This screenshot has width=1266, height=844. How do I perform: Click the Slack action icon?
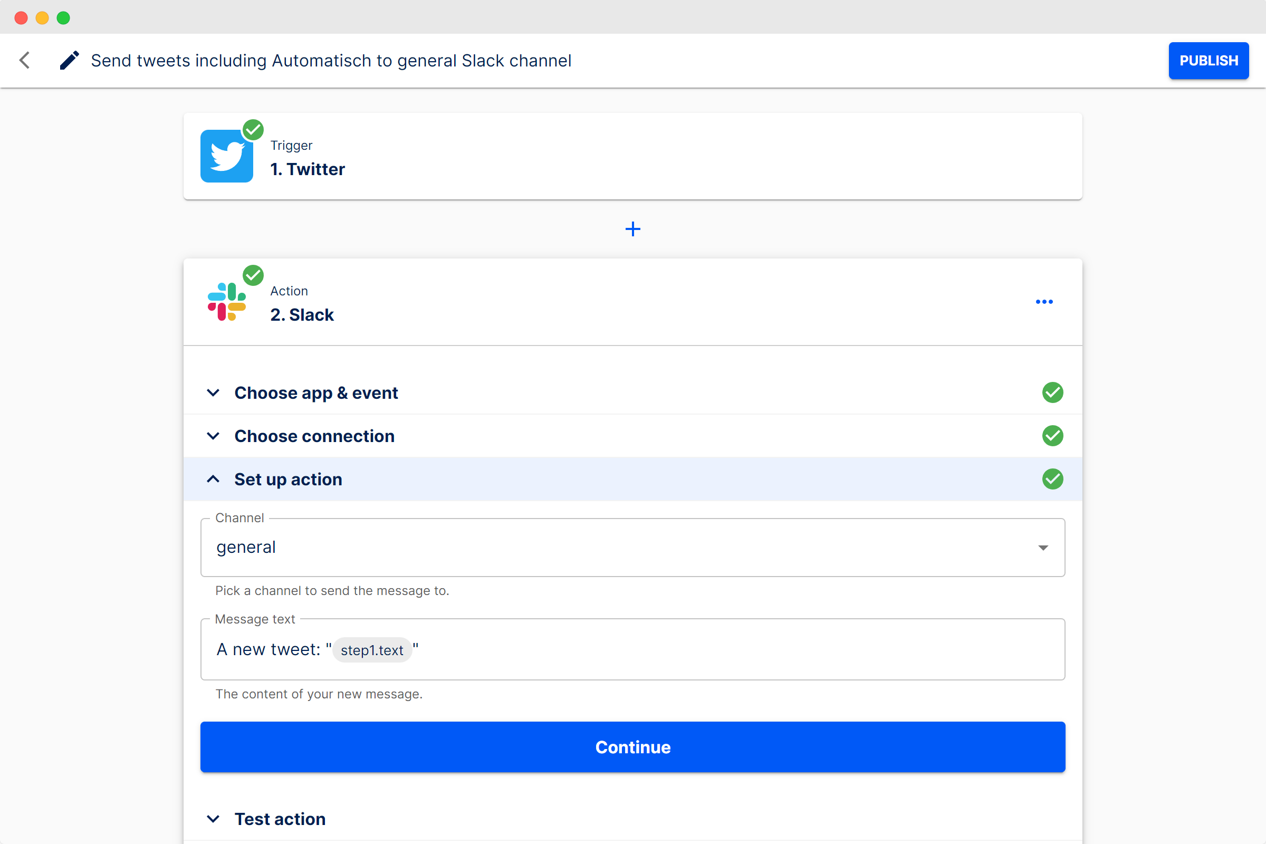tap(227, 301)
